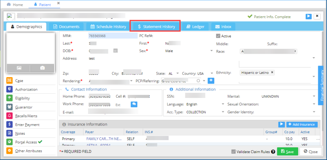Expand the Sex dropdown

click(x=211, y=51)
